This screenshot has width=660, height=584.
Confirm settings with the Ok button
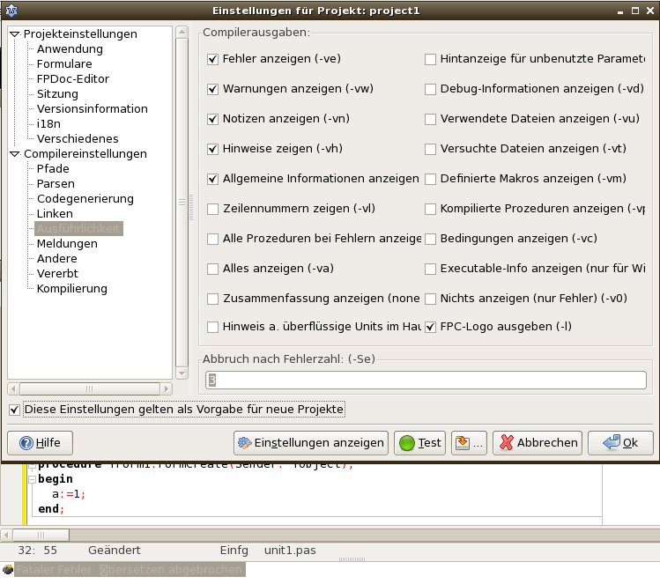tap(620, 443)
